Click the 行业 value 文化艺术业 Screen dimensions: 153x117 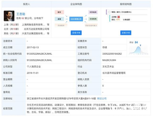[108, 66]
